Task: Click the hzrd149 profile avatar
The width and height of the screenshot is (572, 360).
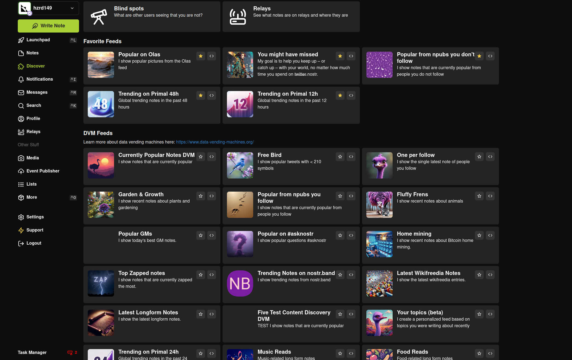Action: click(x=25, y=8)
